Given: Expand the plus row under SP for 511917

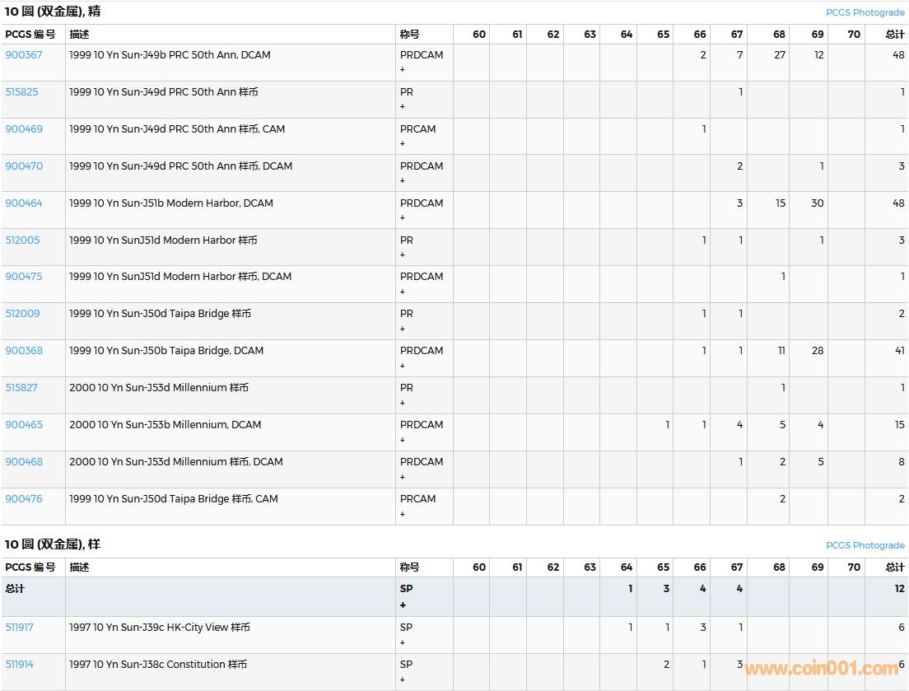Looking at the screenshot, I should point(403,642).
